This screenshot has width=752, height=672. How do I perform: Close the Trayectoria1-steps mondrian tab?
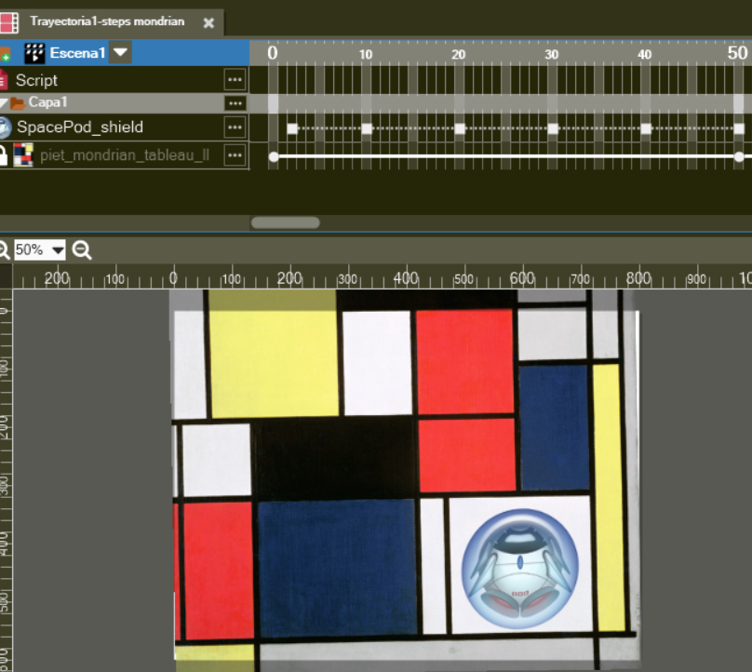(208, 22)
